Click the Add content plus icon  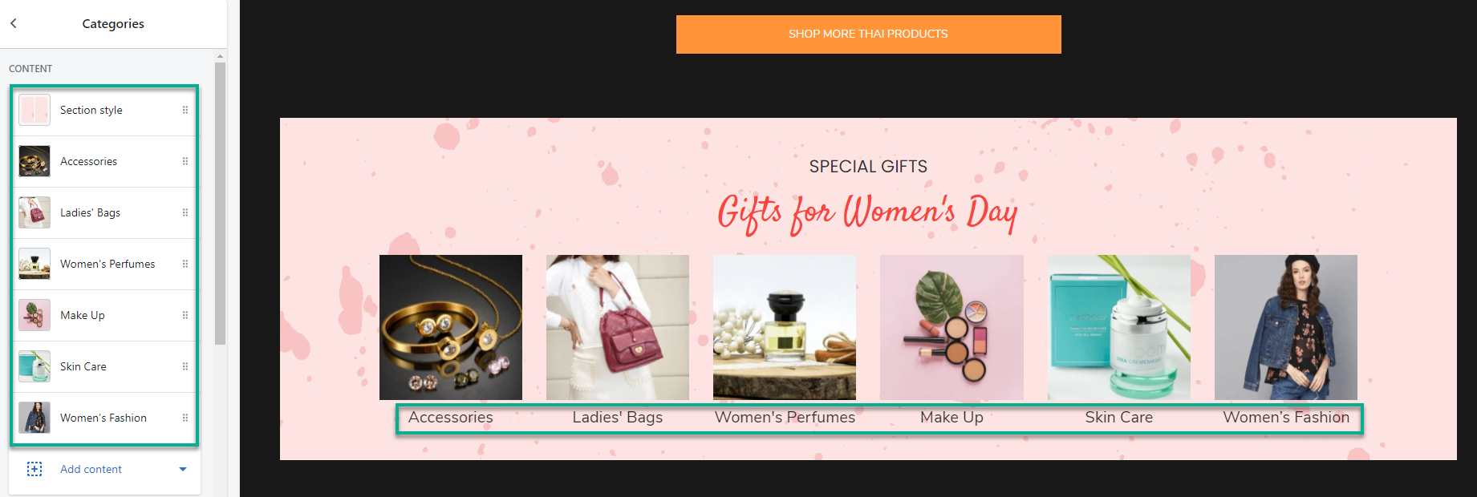(x=34, y=469)
